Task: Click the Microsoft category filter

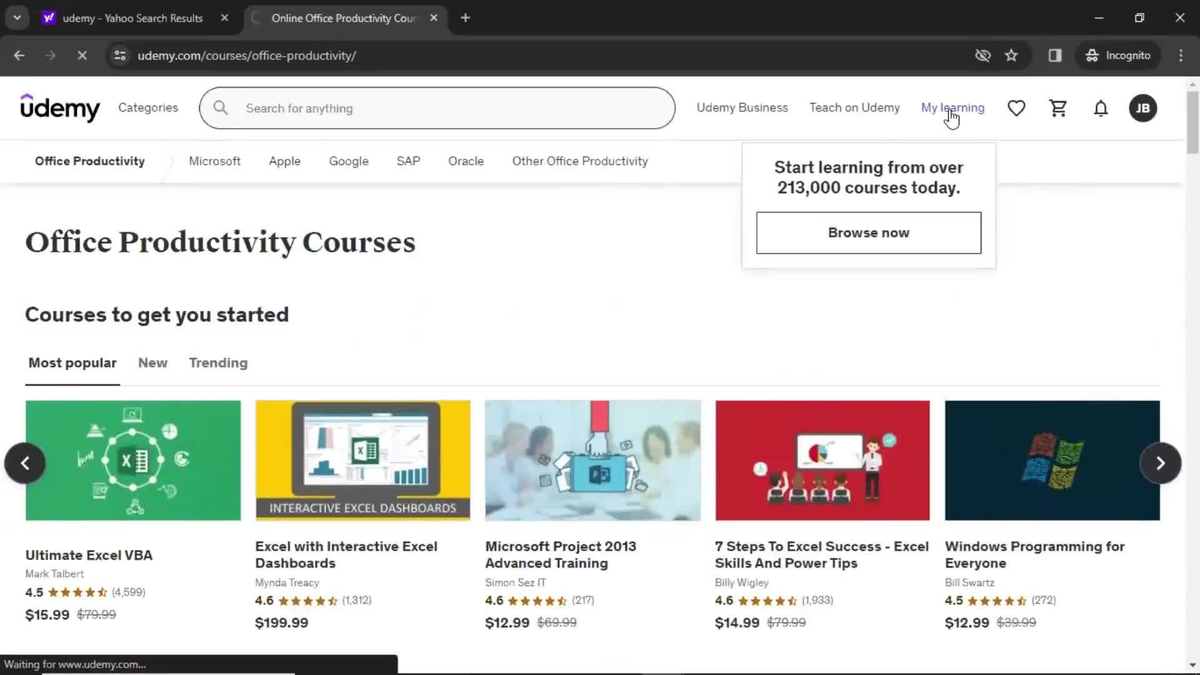Action: 214,161
